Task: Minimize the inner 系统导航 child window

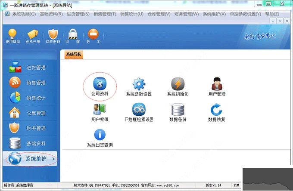Action: [273, 21]
